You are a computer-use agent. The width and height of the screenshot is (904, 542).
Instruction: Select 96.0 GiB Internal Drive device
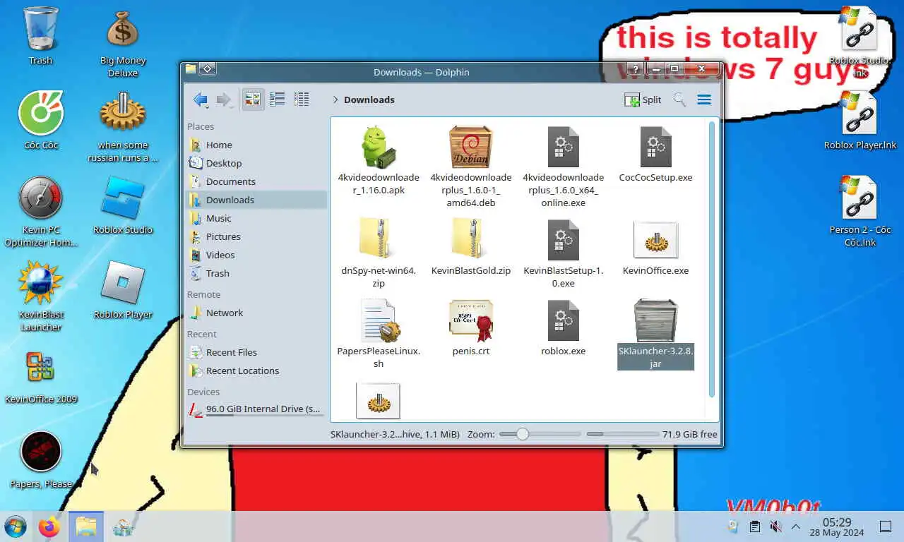click(x=256, y=409)
